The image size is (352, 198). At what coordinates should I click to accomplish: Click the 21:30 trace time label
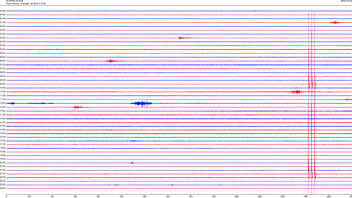pyautogui.click(x=3, y=174)
